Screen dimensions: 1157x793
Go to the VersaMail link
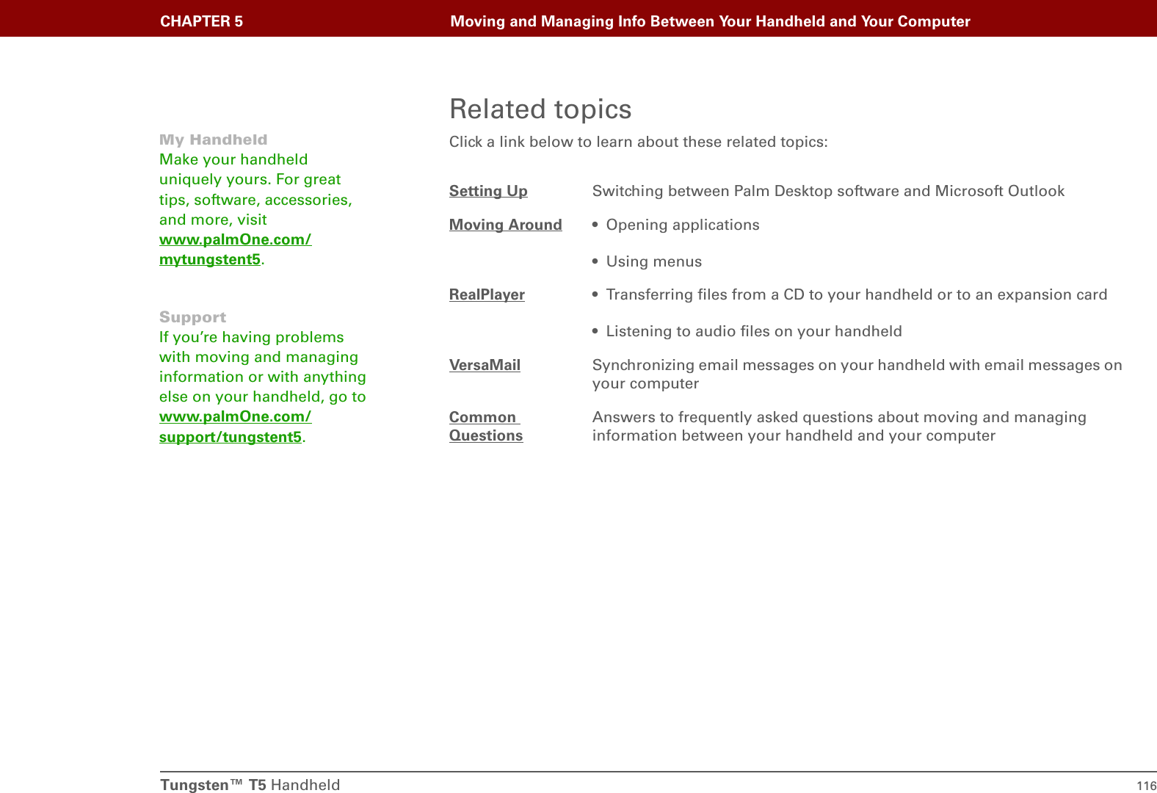pyautogui.click(x=485, y=365)
